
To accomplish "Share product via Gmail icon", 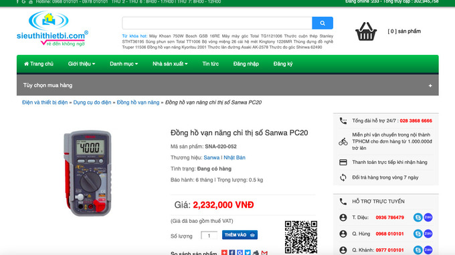I will [264, 253].
